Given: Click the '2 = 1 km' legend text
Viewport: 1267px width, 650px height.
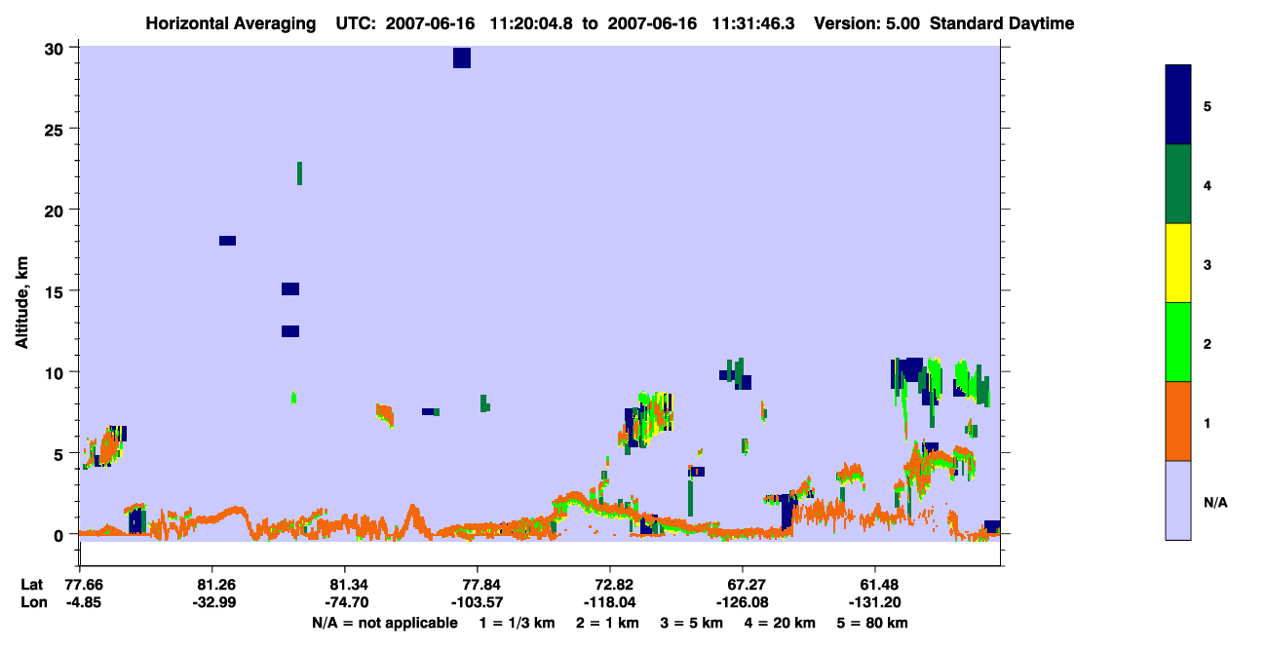Looking at the screenshot, I should (608, 623).
